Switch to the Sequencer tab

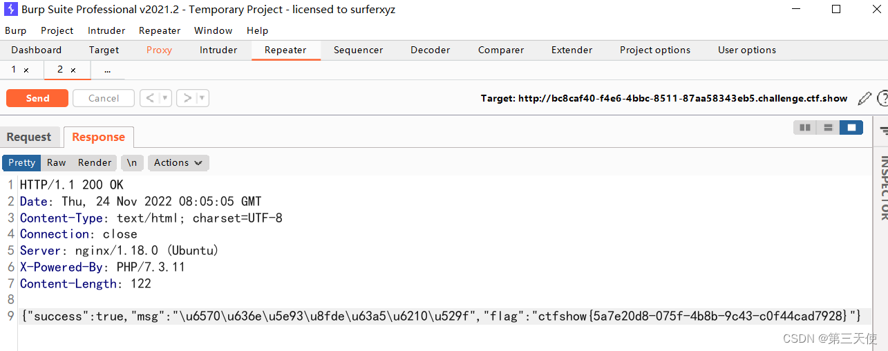pyautogui.click(x=358, y=50)
